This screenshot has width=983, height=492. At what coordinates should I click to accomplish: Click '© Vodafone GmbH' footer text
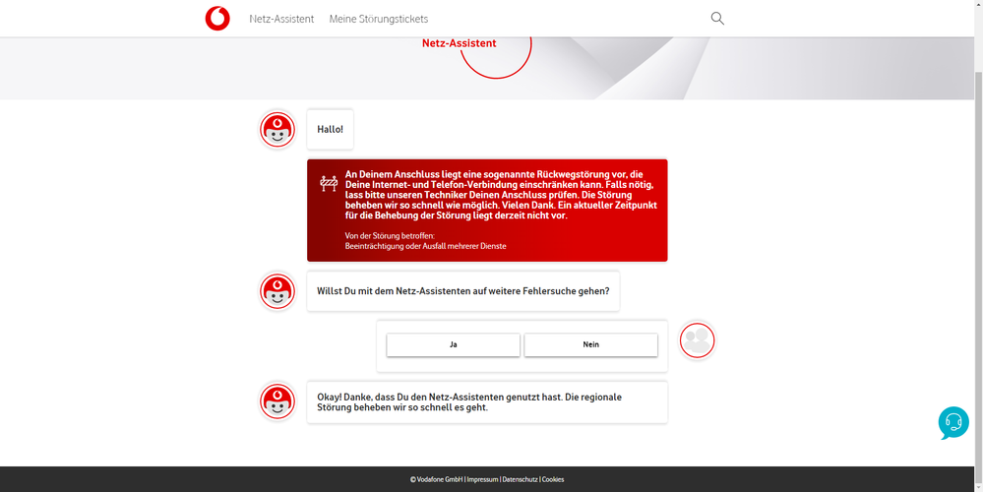(x=436, y=479)
